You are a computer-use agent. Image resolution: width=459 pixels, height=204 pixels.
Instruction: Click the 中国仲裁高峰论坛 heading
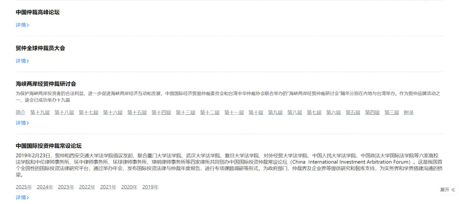click(37, 12)
